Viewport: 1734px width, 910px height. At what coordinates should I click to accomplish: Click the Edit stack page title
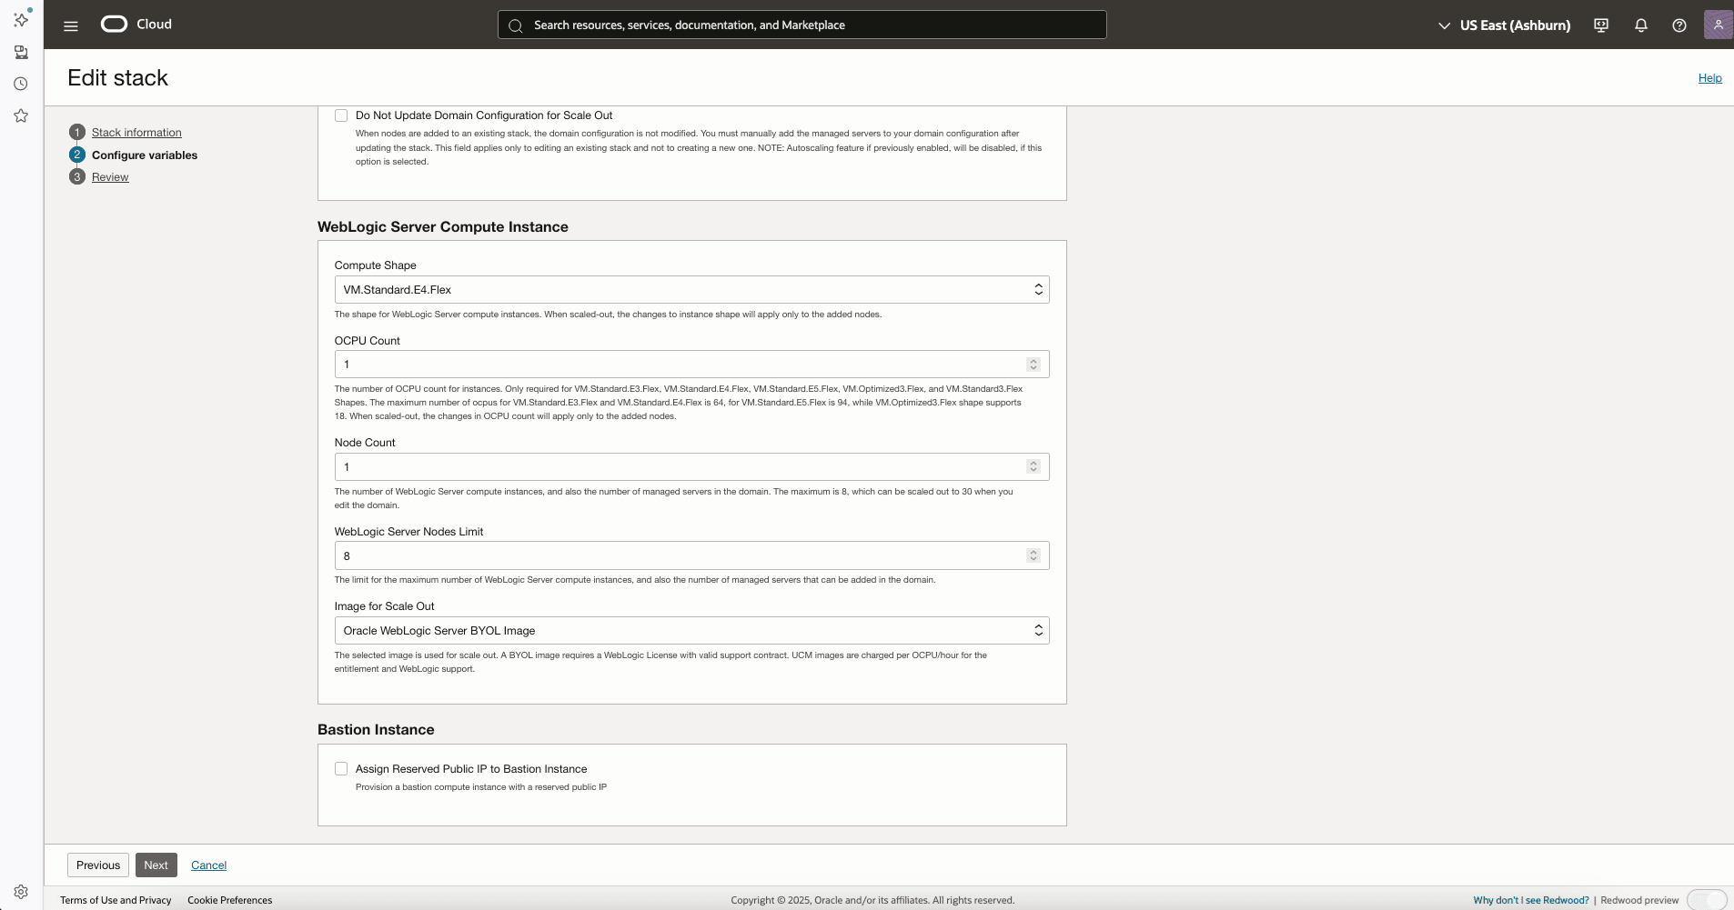[118, 78]
